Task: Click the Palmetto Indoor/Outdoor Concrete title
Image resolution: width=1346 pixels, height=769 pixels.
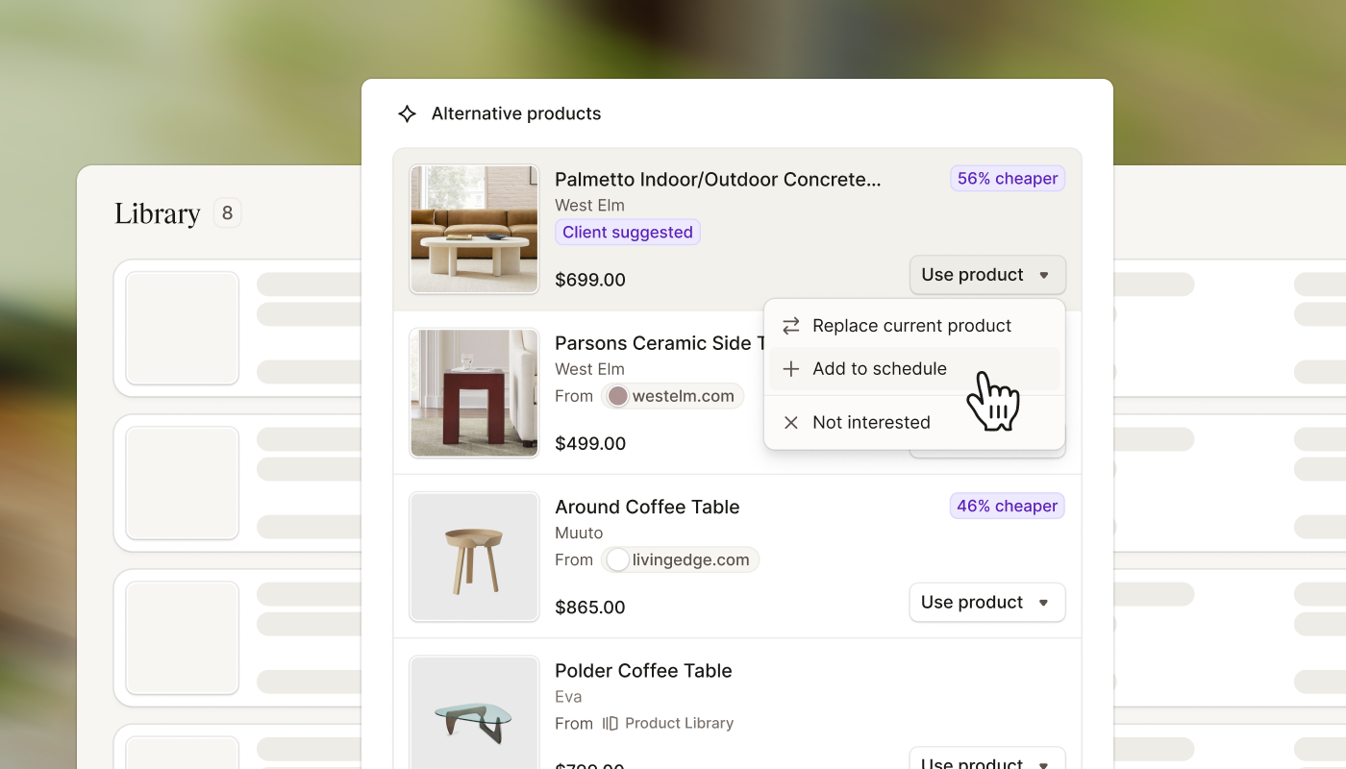Action: [718, 180]
